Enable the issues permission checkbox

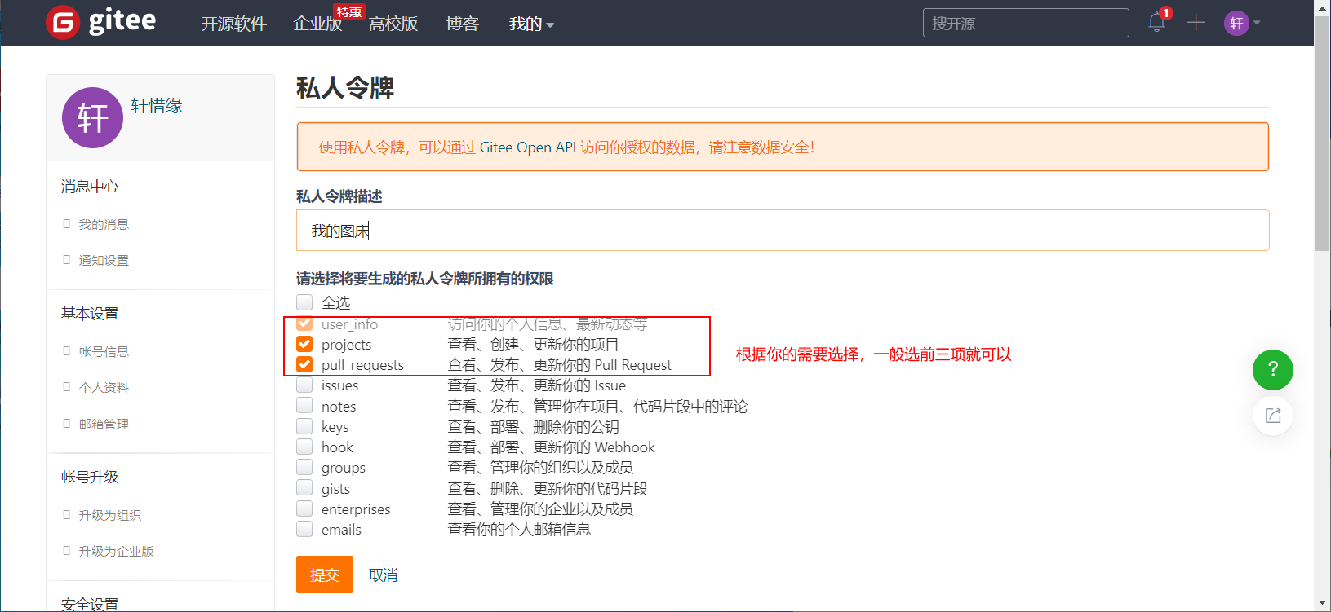(304, 385)
